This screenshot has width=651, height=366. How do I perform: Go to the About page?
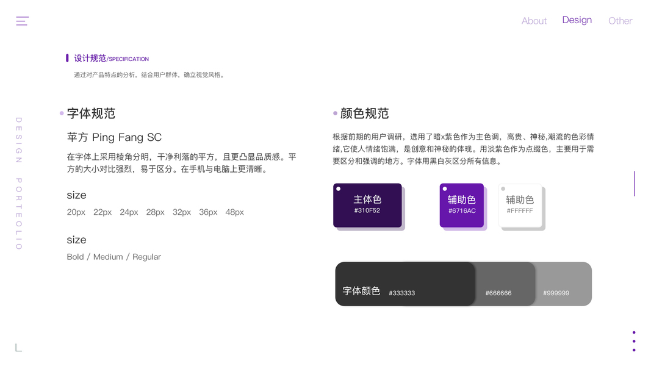[534, 21]
